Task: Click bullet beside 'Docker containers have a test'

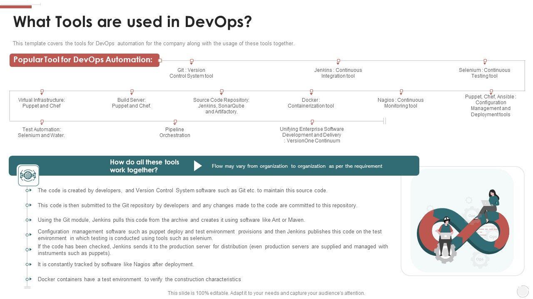Action: (28, 279)
